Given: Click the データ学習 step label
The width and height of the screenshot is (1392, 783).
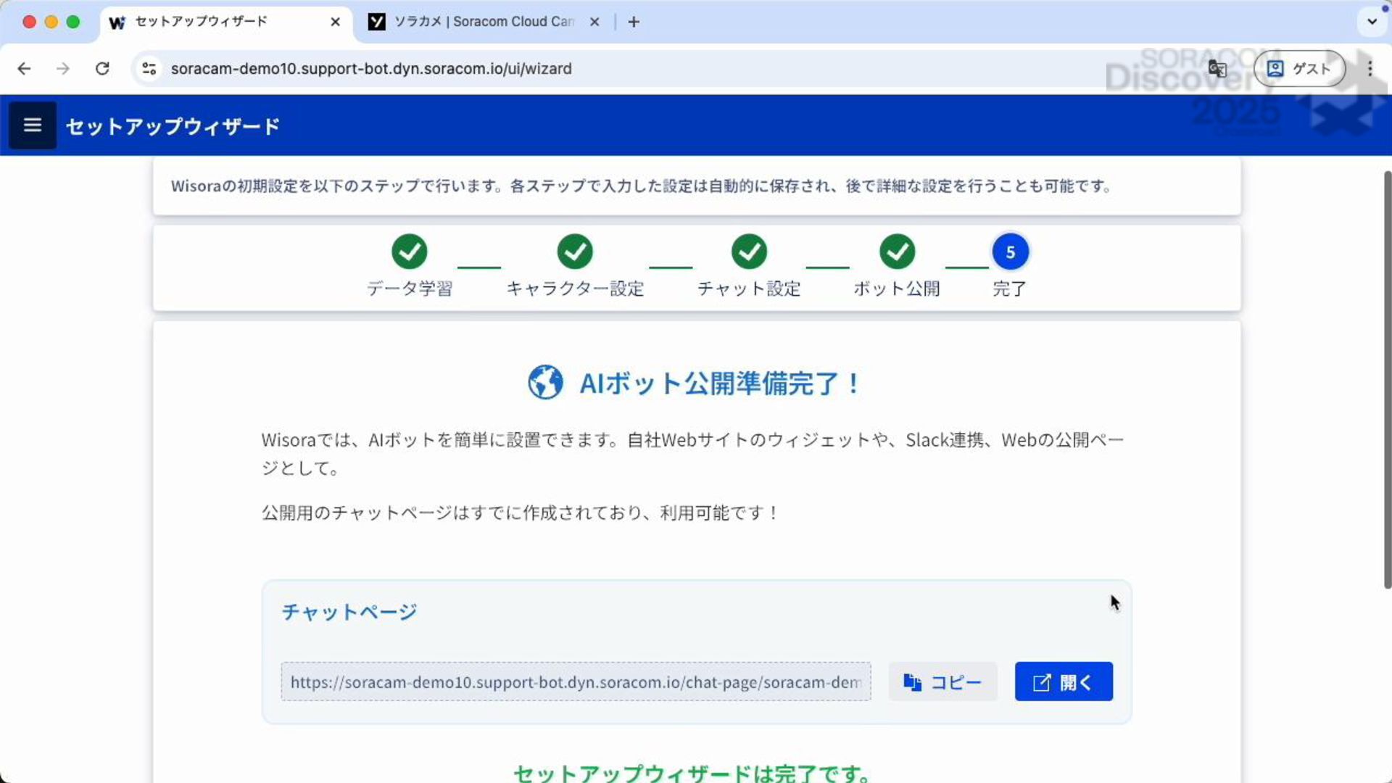Looking at the screenshot, I should (410, 289).
